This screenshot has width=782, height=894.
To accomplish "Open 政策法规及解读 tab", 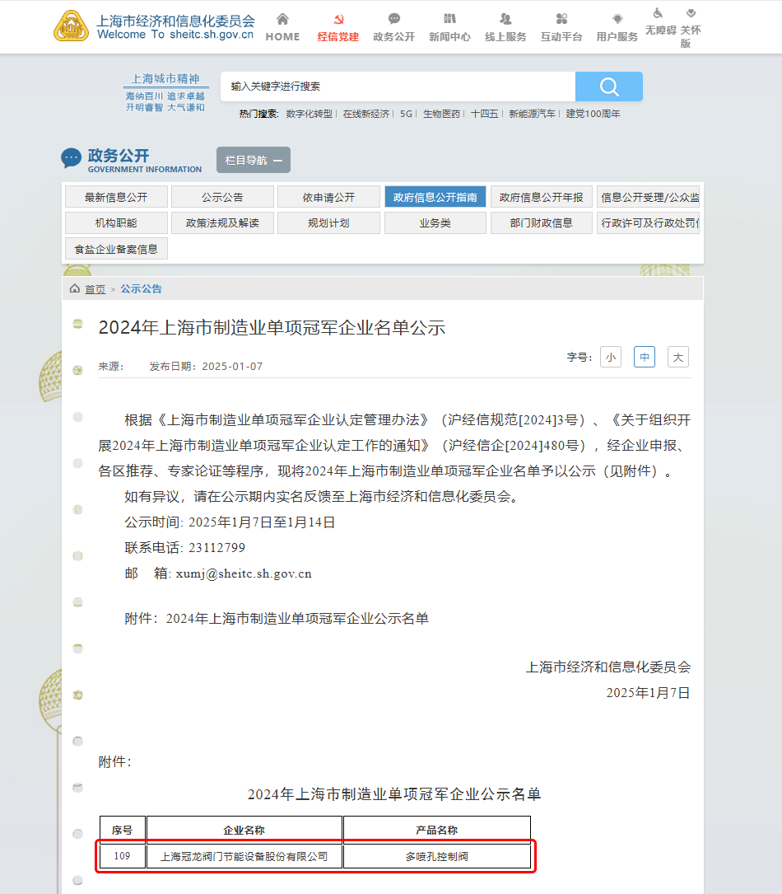I will [x=222, y=223].
